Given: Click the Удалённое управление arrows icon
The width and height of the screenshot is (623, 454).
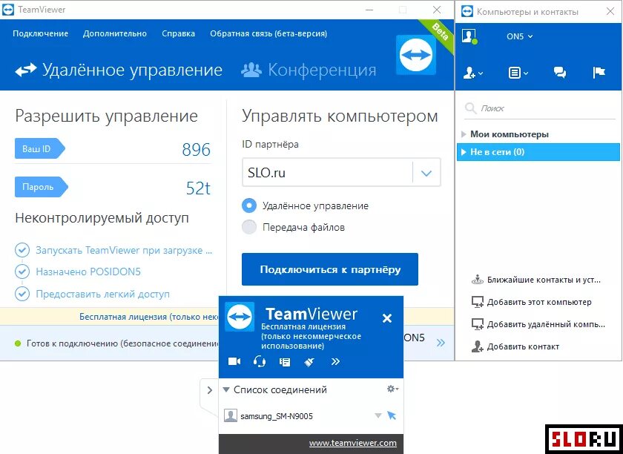Looking at the screenshot, I should [26, 70].
